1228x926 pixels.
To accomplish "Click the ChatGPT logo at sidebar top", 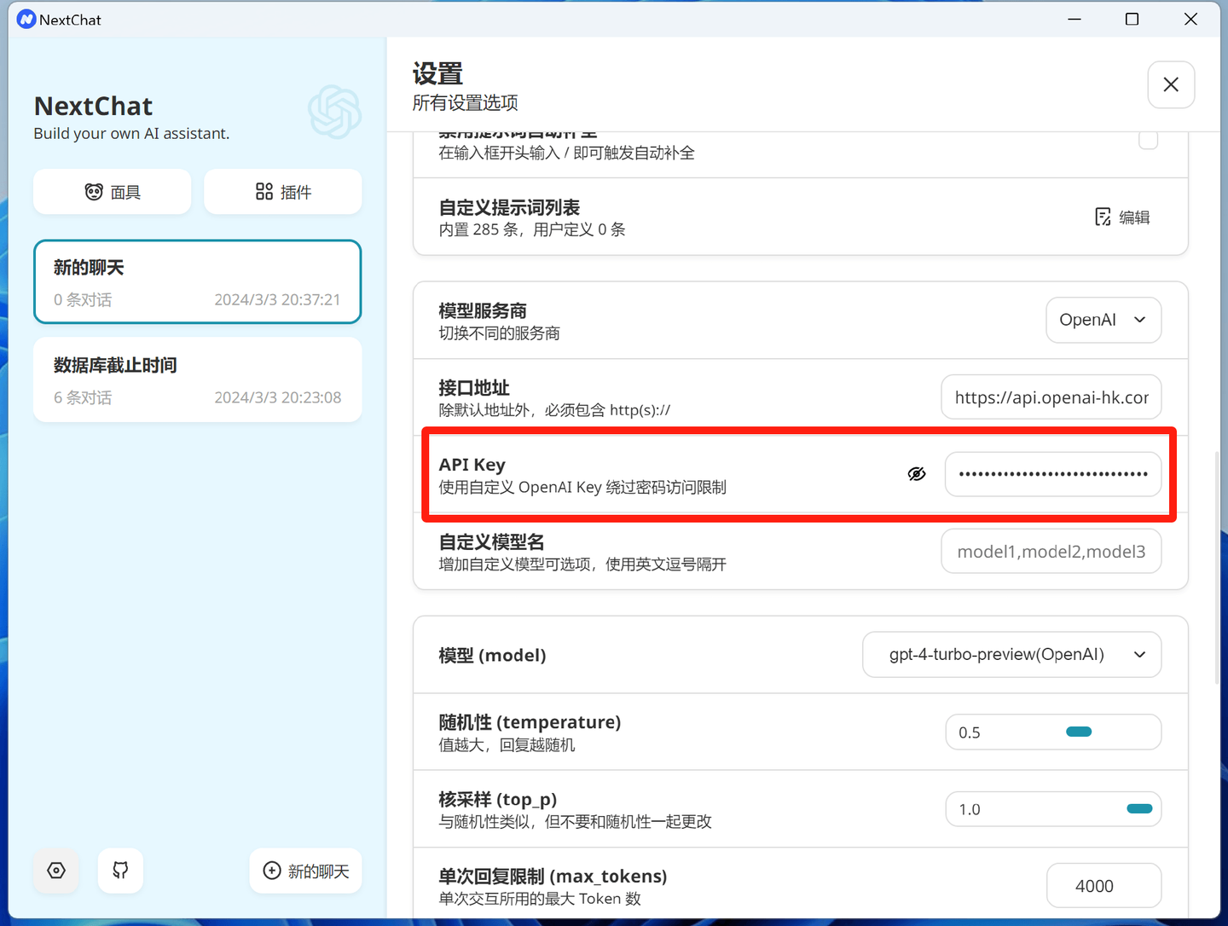I will point(335,112).
